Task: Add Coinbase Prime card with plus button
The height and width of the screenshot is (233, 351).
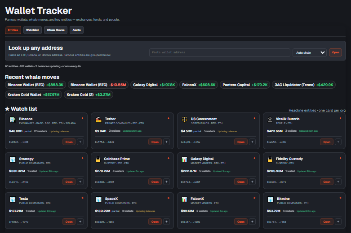Action: 166,182
